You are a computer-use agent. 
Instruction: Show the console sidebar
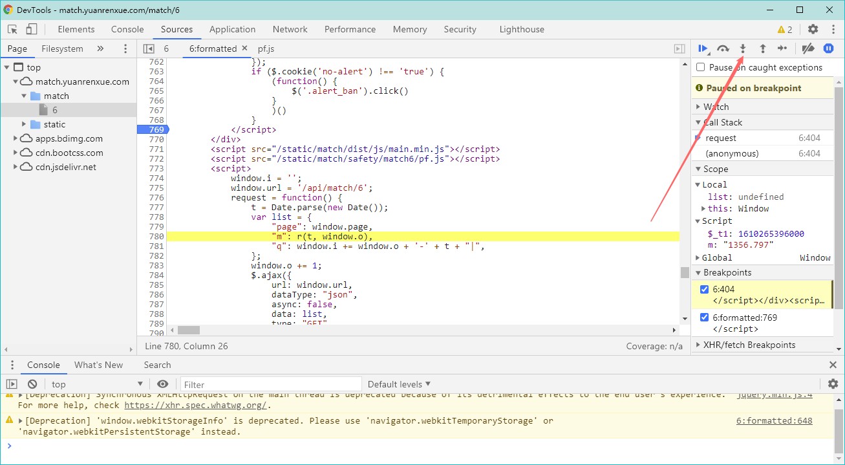point(12,384)
